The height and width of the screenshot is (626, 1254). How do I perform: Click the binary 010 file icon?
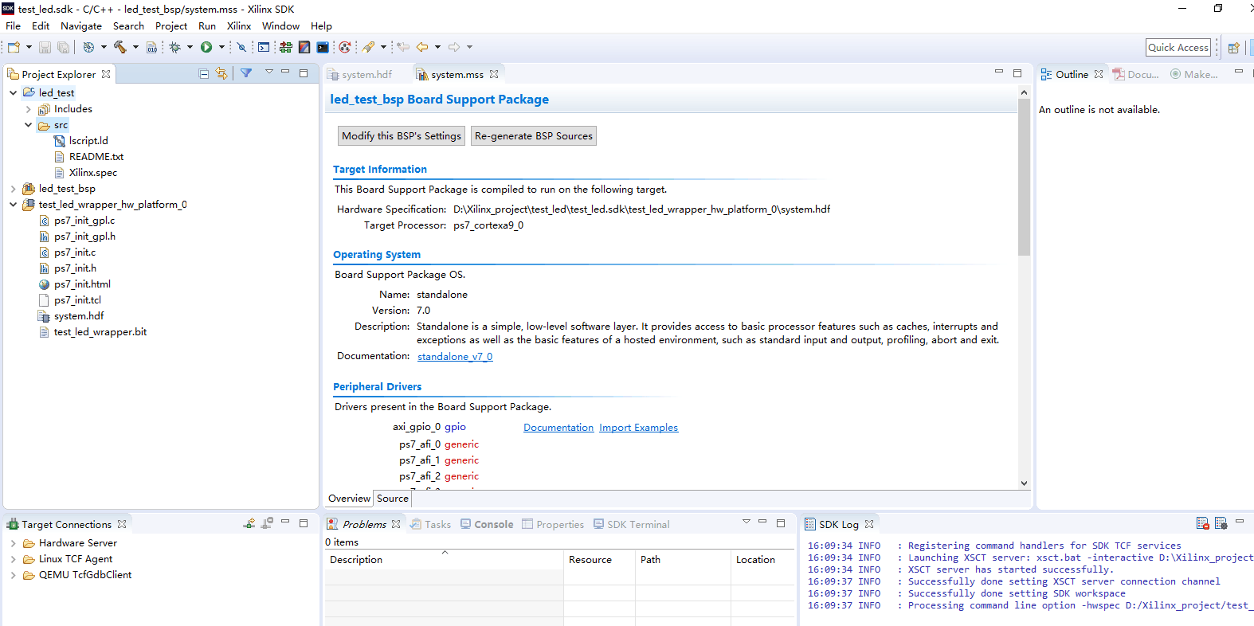[x=151, y=47]
